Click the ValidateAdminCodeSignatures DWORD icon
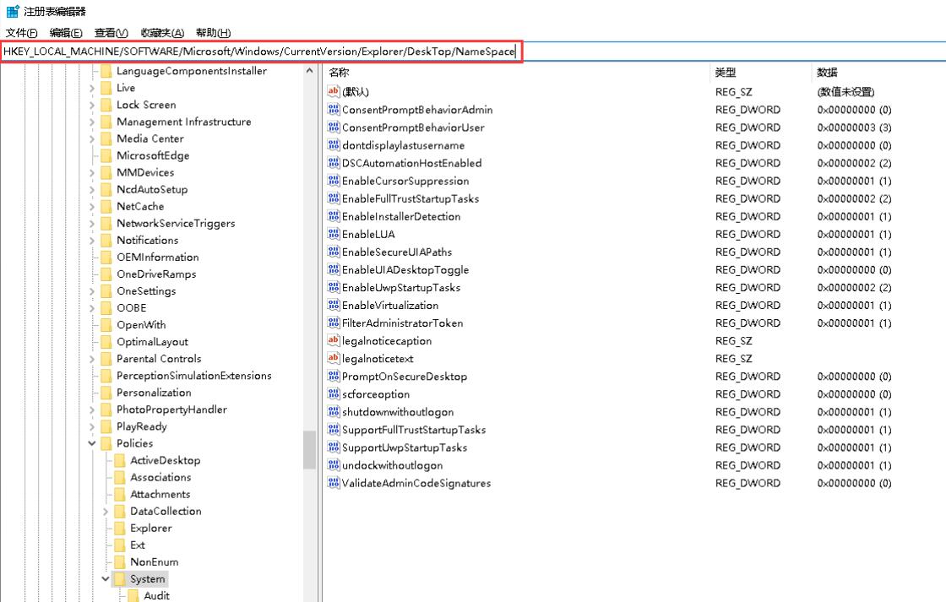 (333, 483)
